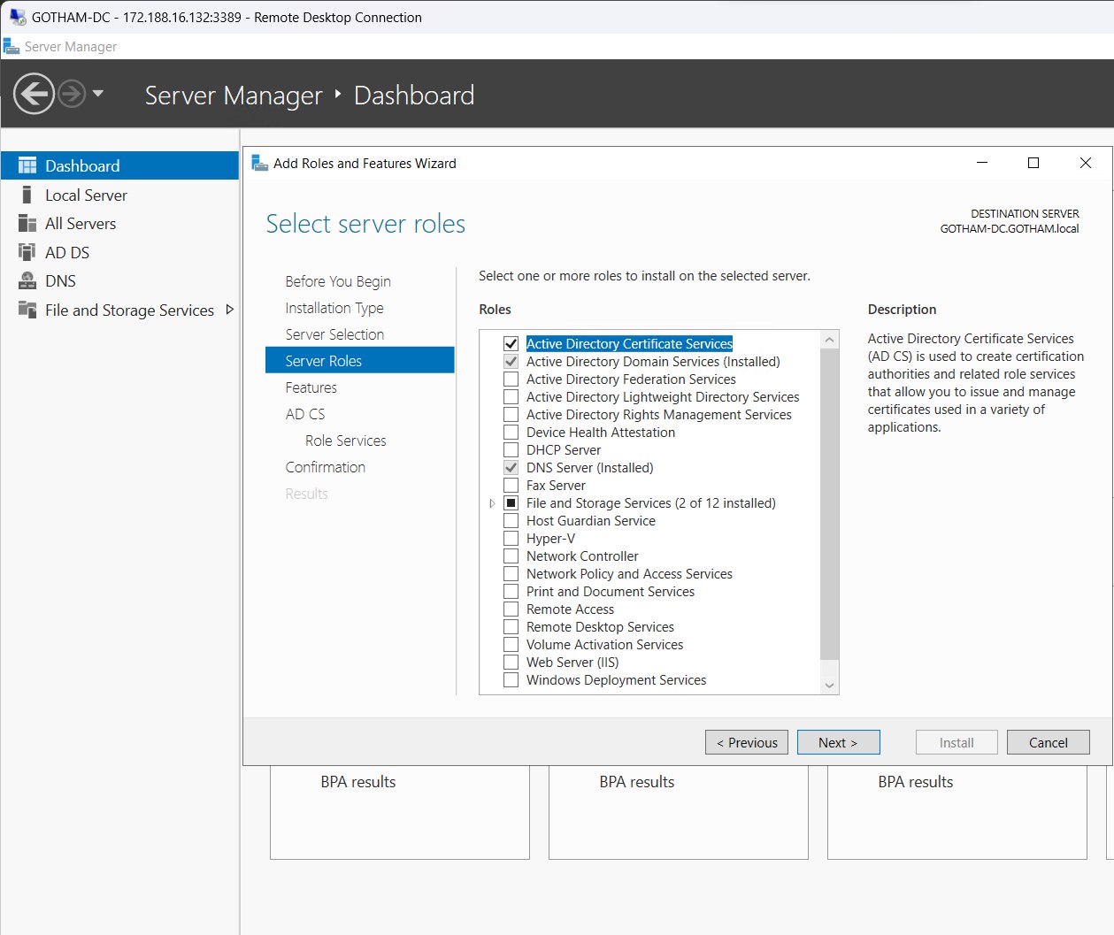Expand File and Storage Services in the roles list

(x=492, y=502)
